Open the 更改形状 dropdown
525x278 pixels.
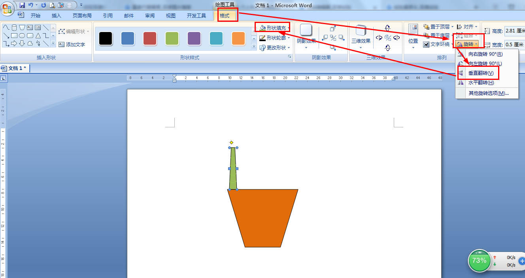pyautogui.click(x=274, y=47)
